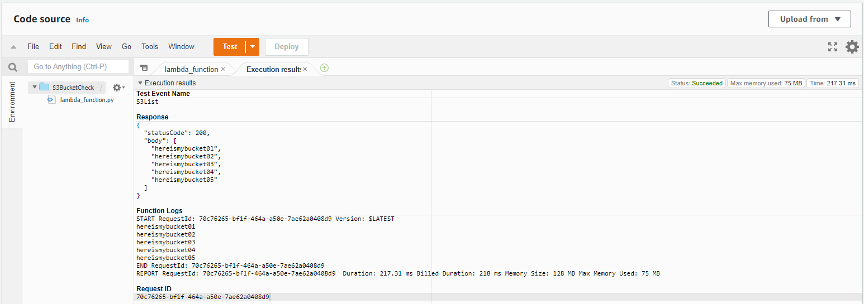Switch to the lambda_function tab
864x304 pixels.
(191, 69)
